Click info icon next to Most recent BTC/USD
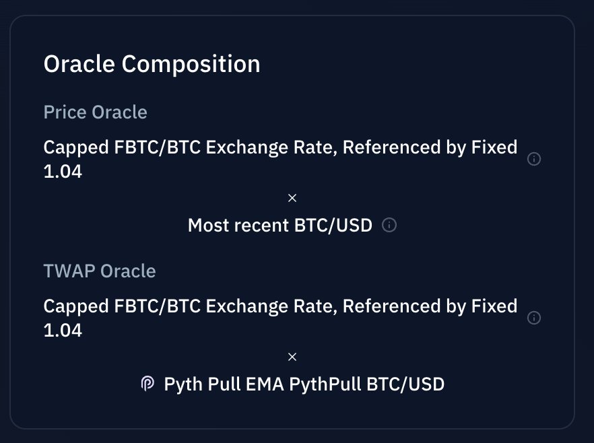Image resolution: width=594 pixels, height=443 pixels. 389,225
